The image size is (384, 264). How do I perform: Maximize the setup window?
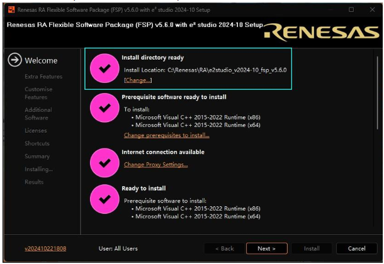tap(351, 9)
